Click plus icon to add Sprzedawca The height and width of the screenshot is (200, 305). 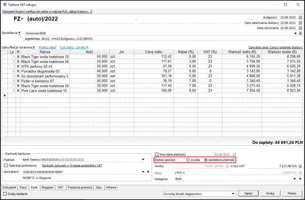point(296,33)
